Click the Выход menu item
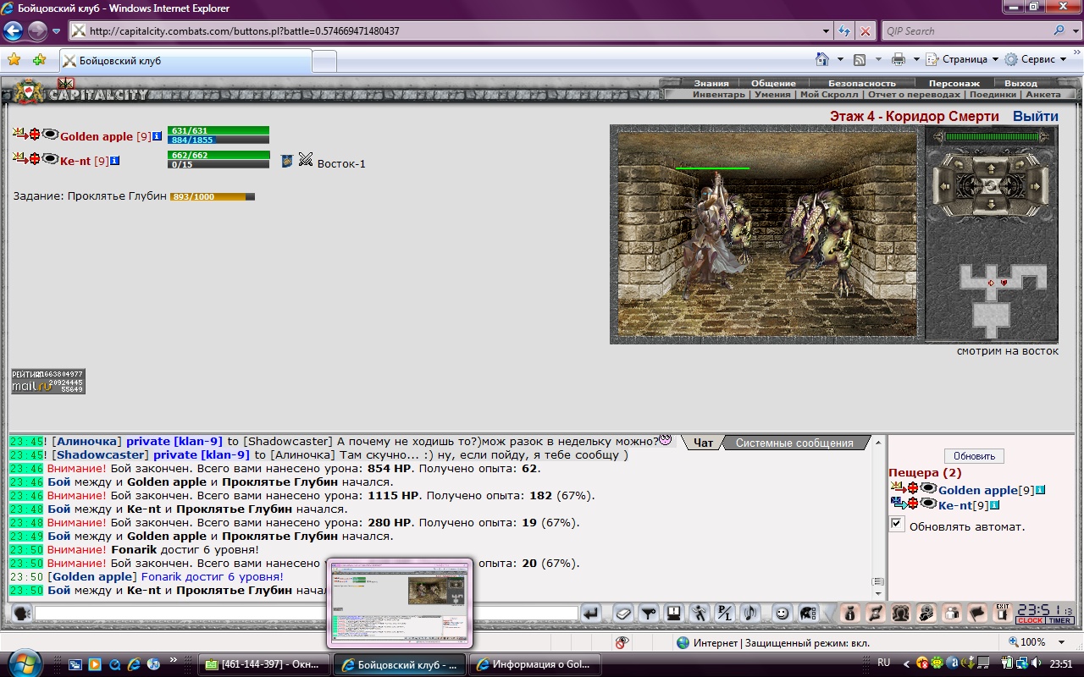This screenshot has width=1084, height=677. (x=1020, y=83)
